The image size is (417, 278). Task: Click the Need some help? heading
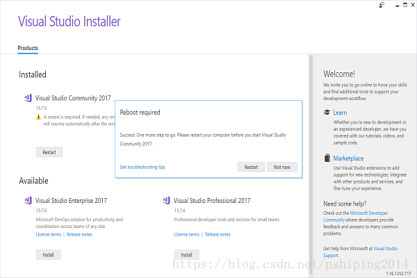pos(345,204)
